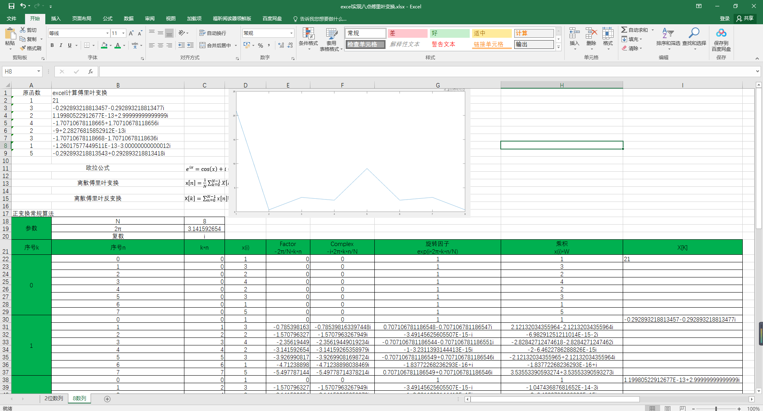This screenshot has height=411, width=763.
Task: Switch to Page Break Preview in status bar
Action: pos(683,408)
